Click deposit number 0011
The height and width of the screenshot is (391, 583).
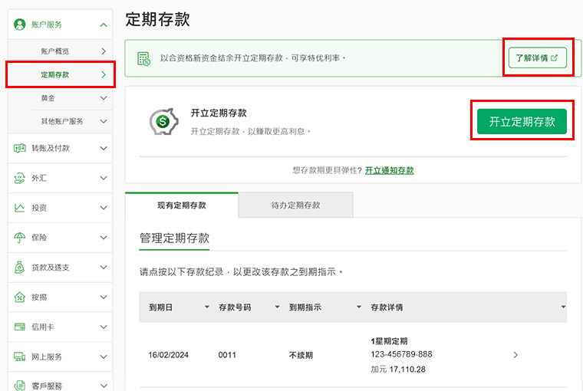point(227,355)
